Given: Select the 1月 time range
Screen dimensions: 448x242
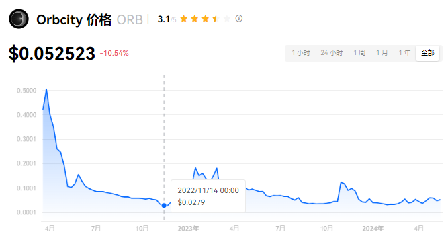Looking at the screenshot, I should (382, 53).
